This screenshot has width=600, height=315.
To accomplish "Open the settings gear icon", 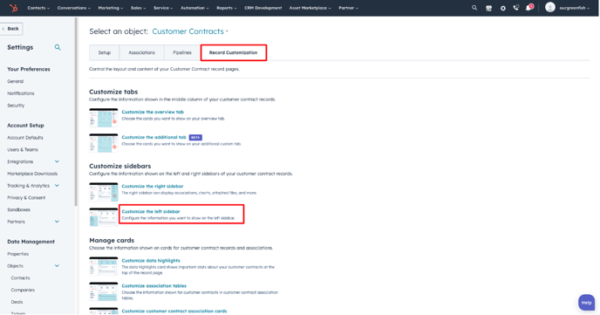I will click(x=503, y=8).
